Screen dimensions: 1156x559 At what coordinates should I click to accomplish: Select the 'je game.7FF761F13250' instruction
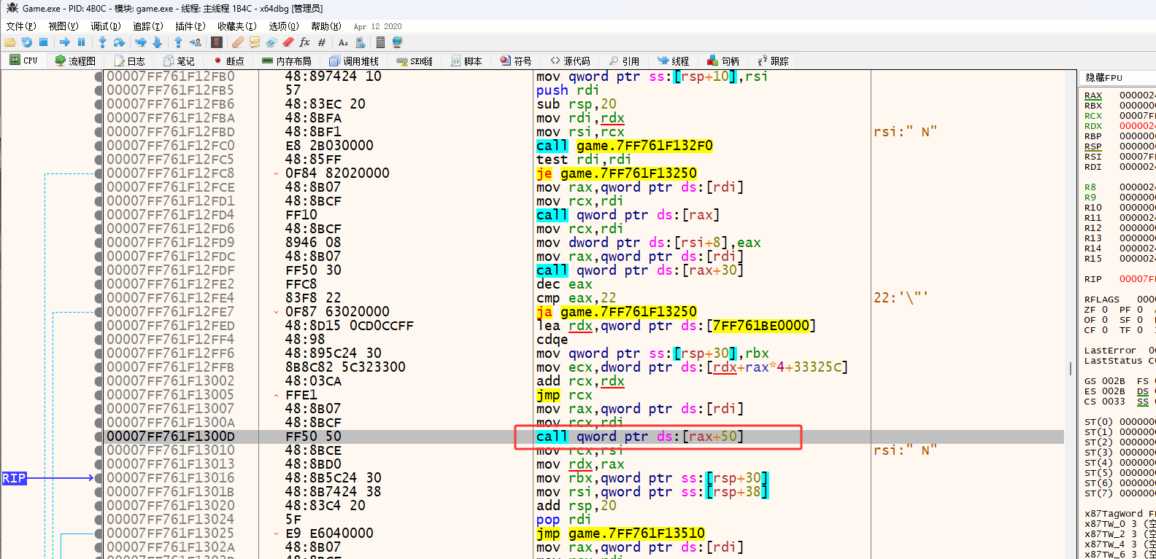[x=617, y=173]
